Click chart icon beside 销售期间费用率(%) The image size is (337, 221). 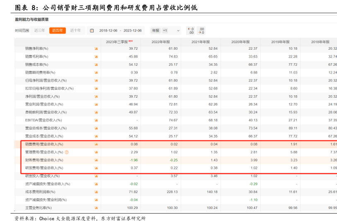pos(96,72)
